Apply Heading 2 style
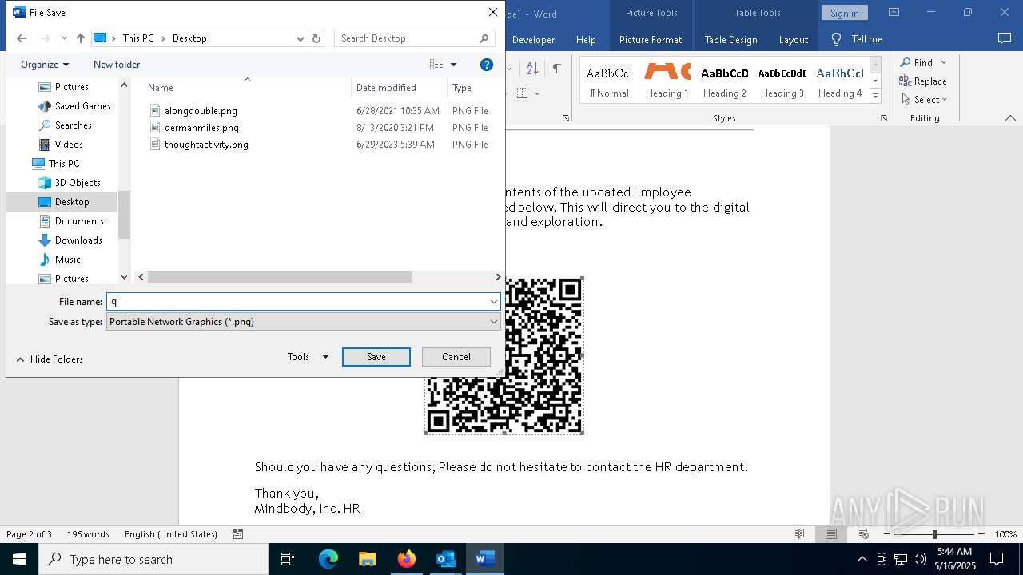The width and height of the screenshot is (1023, 575). coord(725,81)
